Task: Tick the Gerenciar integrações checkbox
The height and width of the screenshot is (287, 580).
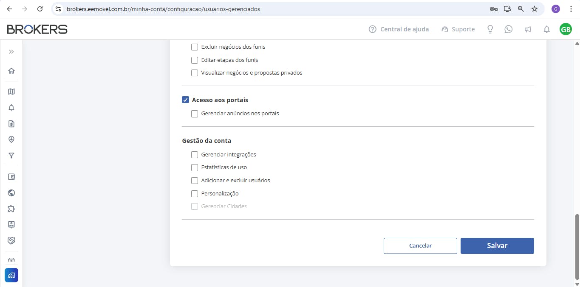Action: click(x=195, y=155)
